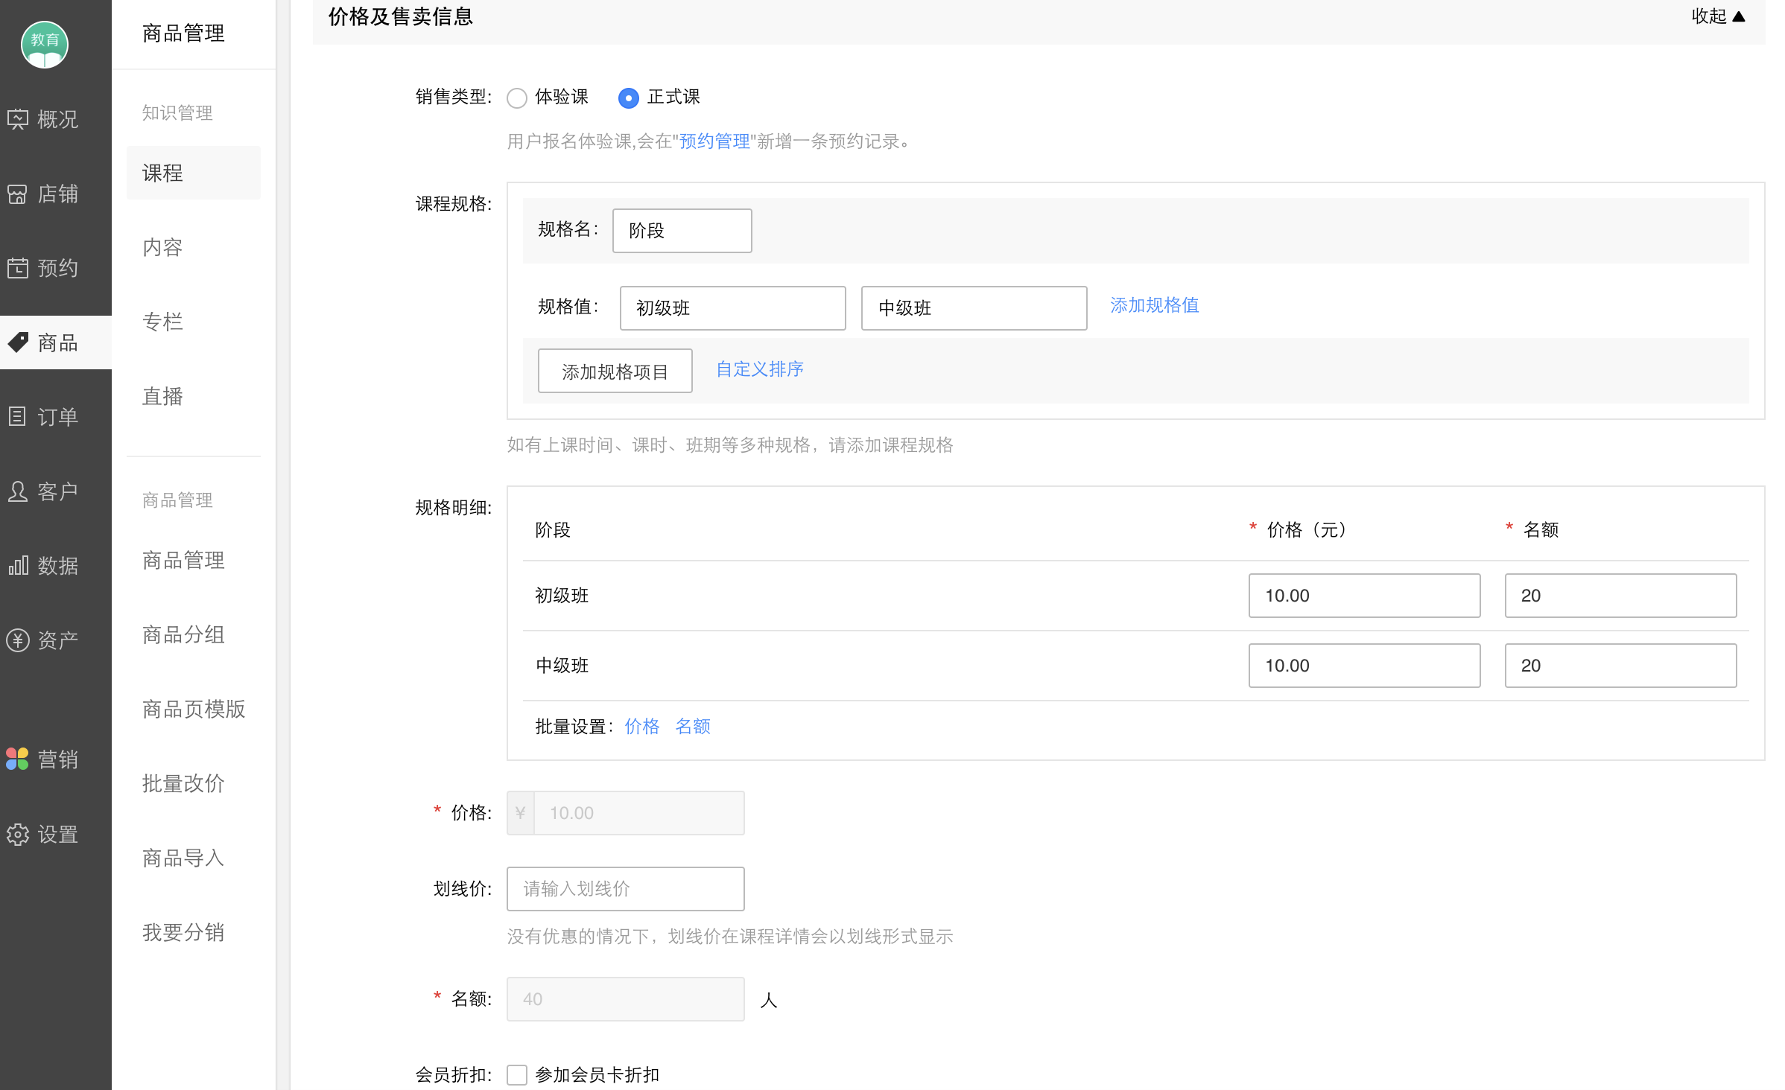Screen dimensions: 1785x1090
Task: Open the 概况 overview icon
Action: [18, 119]
